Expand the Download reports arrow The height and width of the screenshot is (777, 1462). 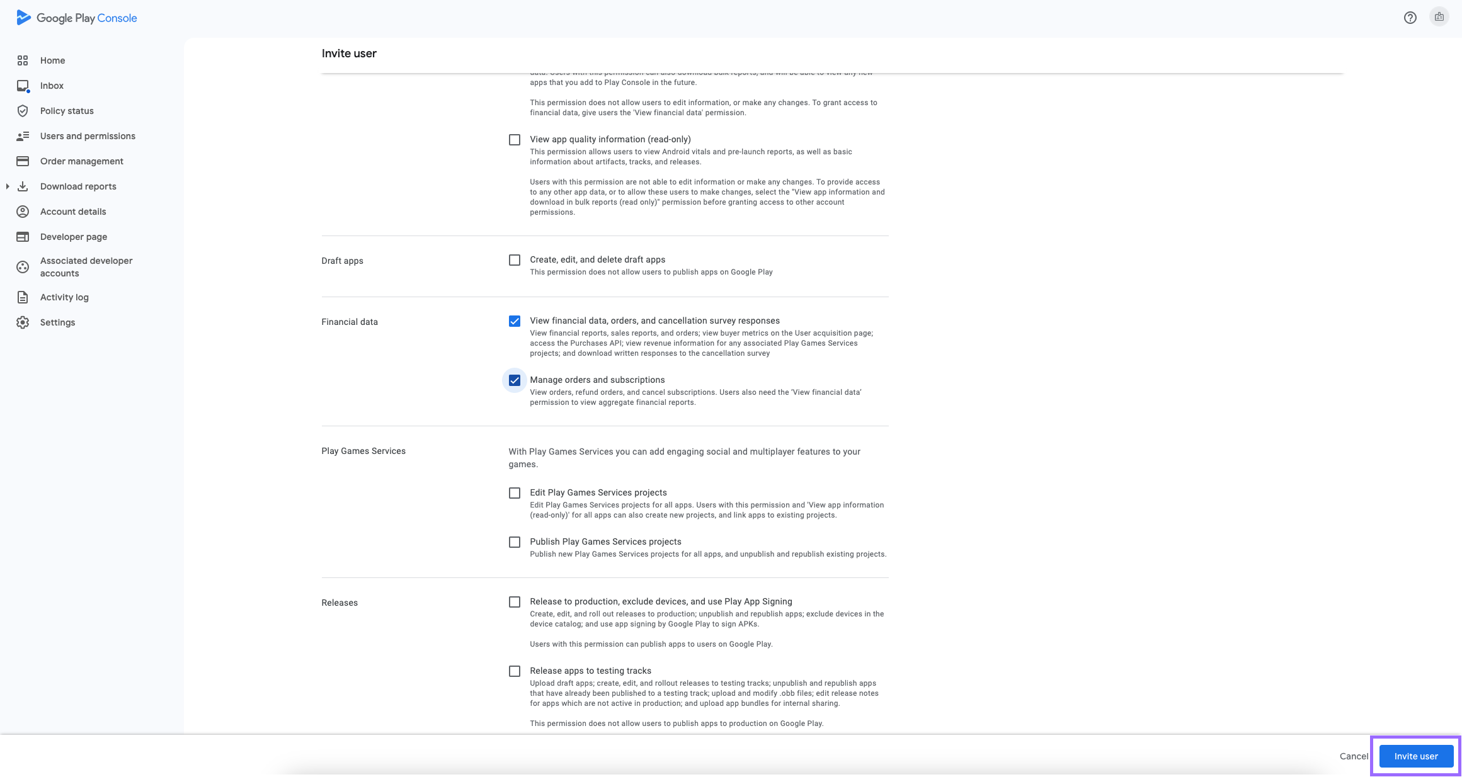click(8, 186)
